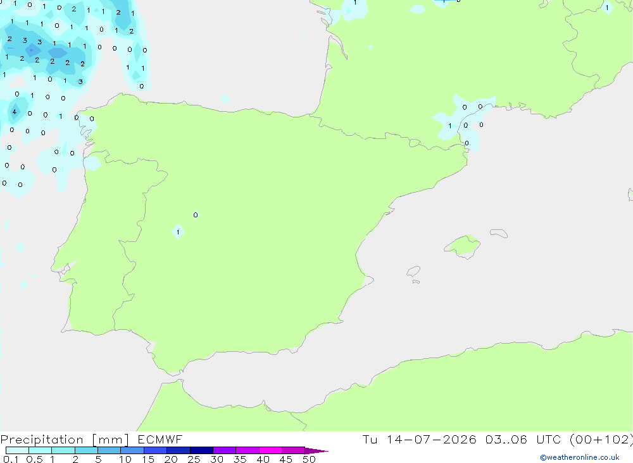This screenshot has height=463, width=633.
Task: Click the '1' value in central Spain
Action: tap(178, 232)
